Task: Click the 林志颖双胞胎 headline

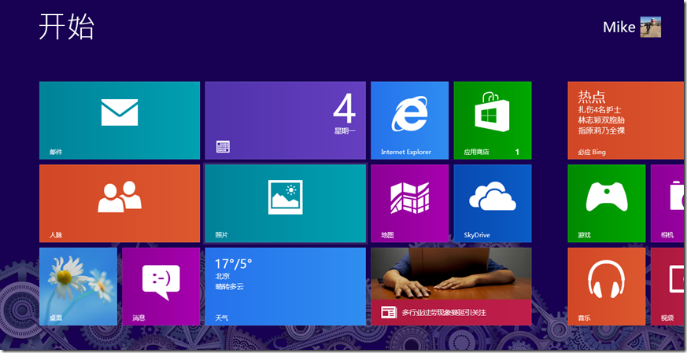Action: 601,120
